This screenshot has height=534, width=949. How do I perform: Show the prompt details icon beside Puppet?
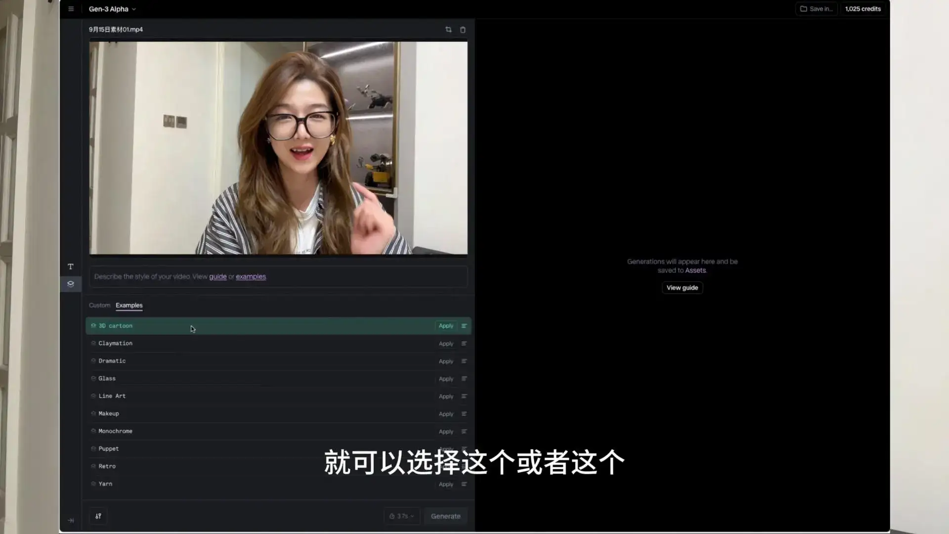click(464, 448)
